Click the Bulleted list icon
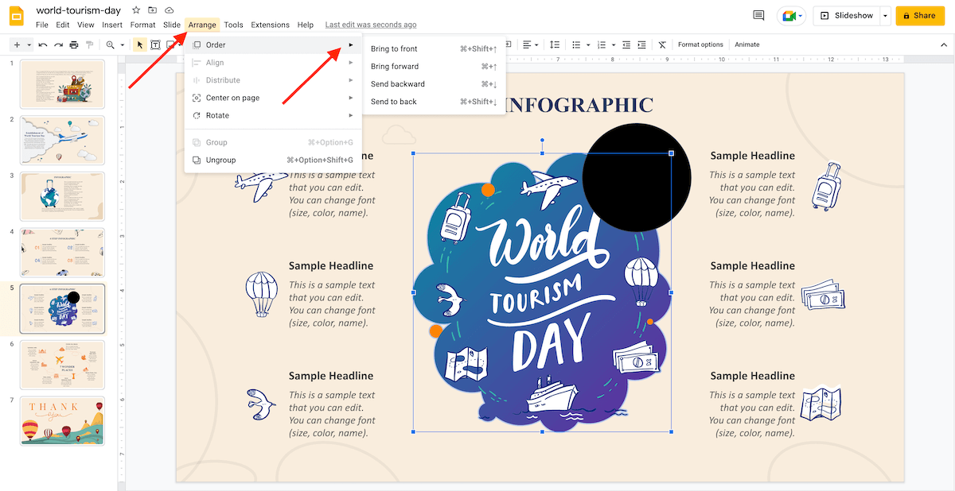The image size is (955, 491). (x=577, y=45)
